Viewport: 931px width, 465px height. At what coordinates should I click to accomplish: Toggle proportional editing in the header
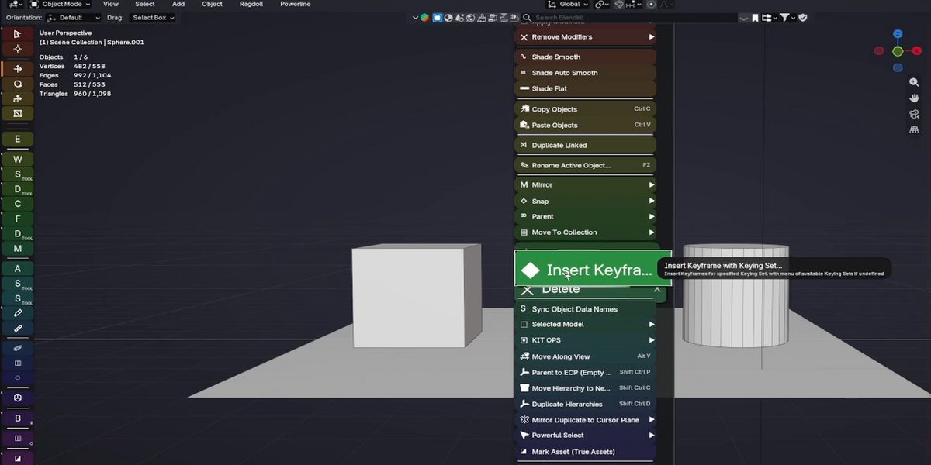[x=651, y=5]
